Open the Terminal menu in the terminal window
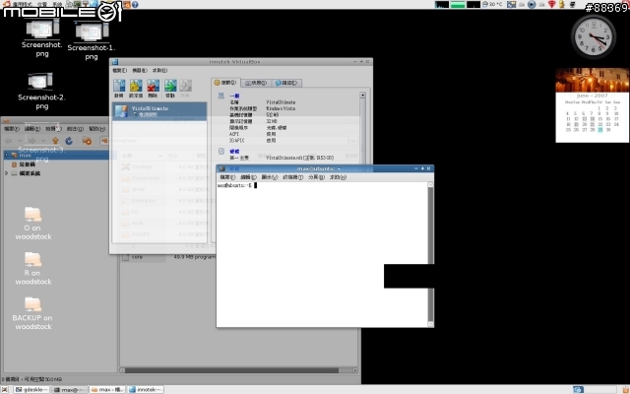Image resolution: width=630 pixels, height=394 pixels. tap(292, 177)
